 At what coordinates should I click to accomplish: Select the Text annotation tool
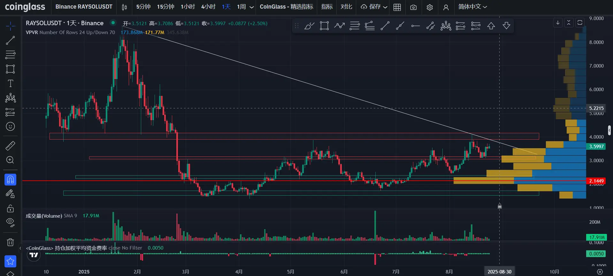click(10, 84)
